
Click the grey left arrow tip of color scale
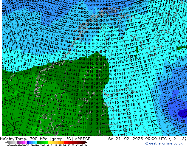7,142
